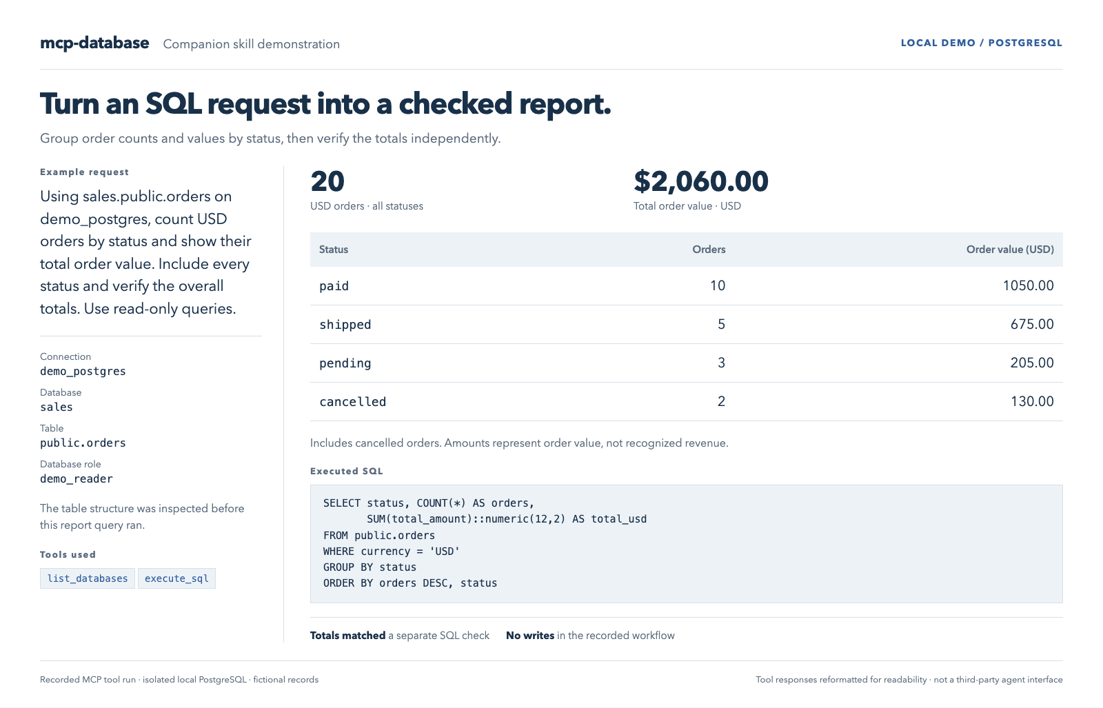The width and height of the screenshot is (1103, 708).
Task: Select the big "20" orders metric
Action: coord(327,181)
